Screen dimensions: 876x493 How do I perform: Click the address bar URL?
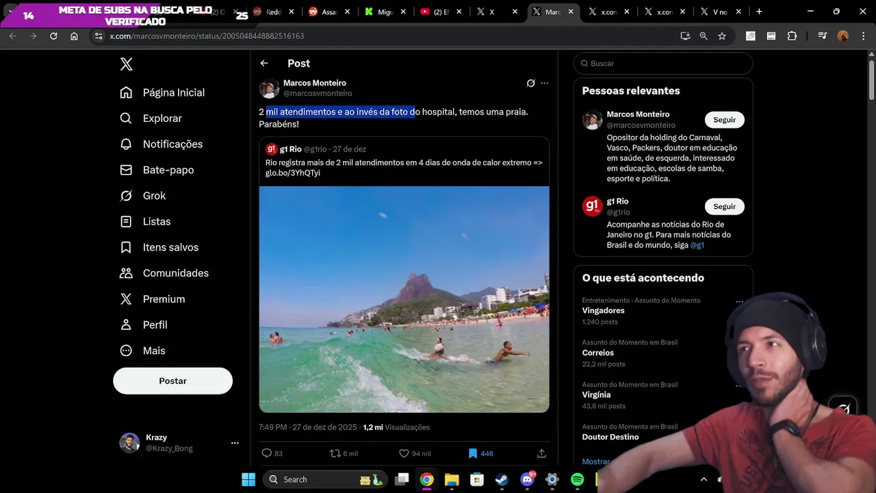[x=207, y=36]
